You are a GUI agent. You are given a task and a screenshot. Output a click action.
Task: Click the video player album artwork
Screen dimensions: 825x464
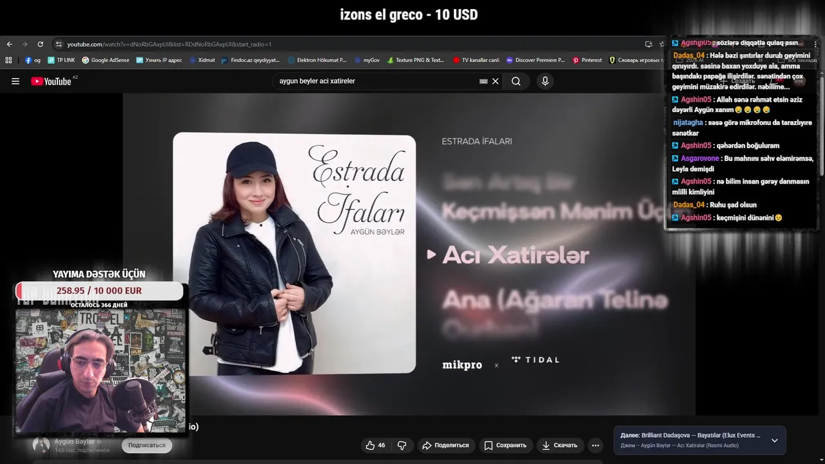295,253
